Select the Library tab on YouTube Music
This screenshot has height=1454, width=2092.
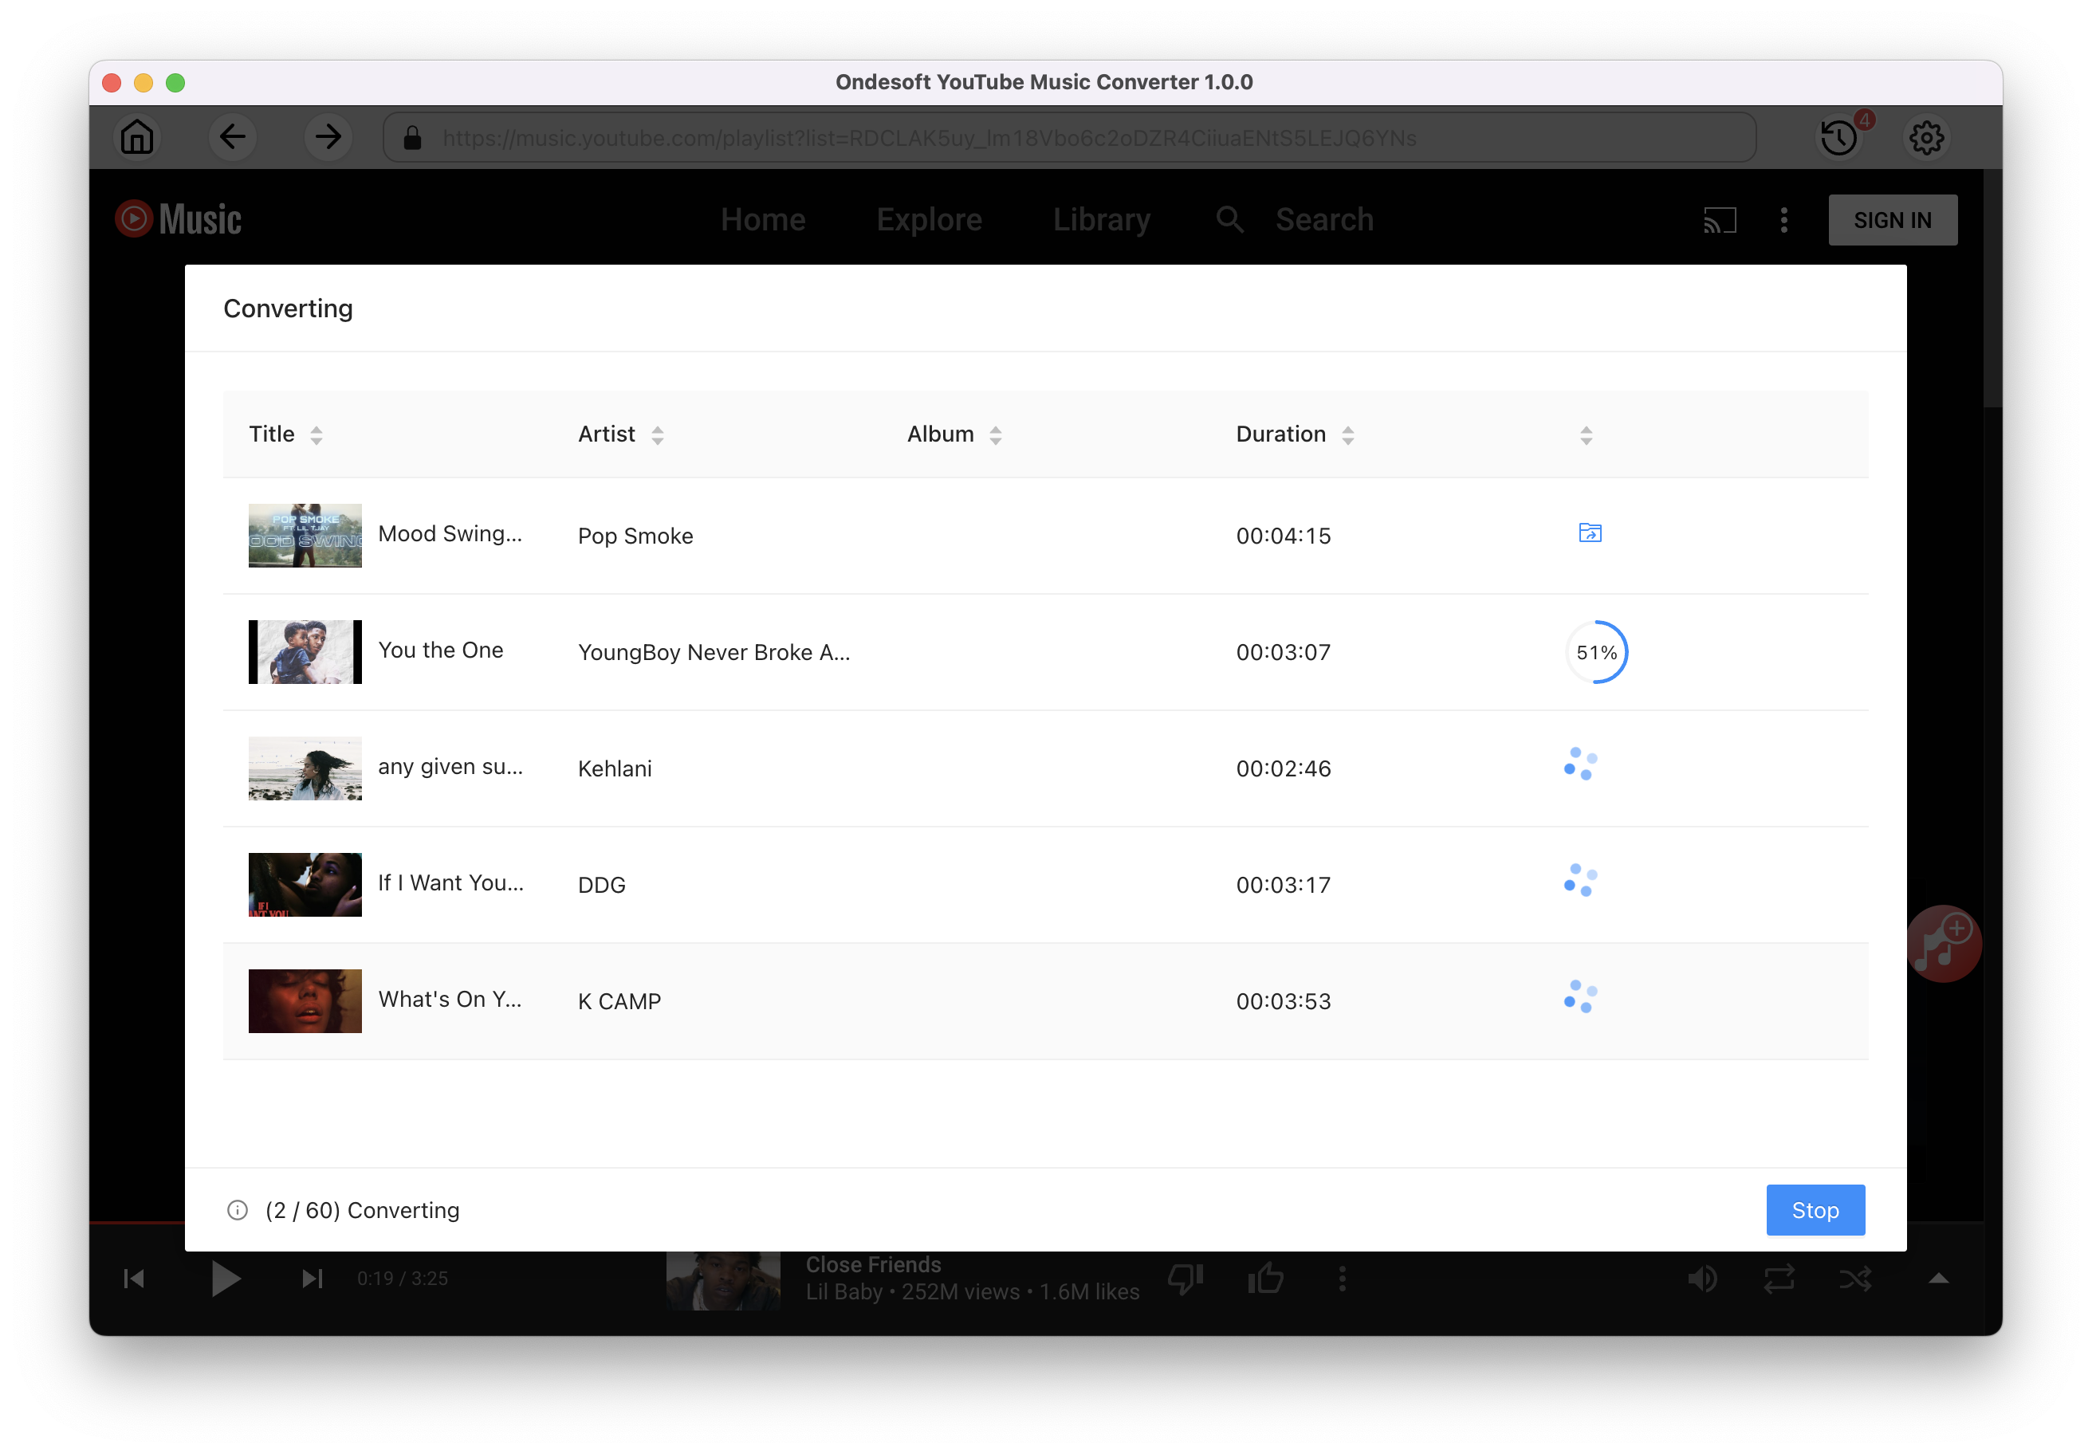point(1102,219)
